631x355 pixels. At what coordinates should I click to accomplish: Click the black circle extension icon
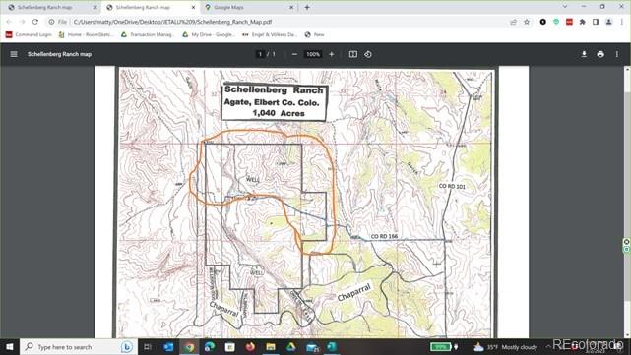(542, 22)
